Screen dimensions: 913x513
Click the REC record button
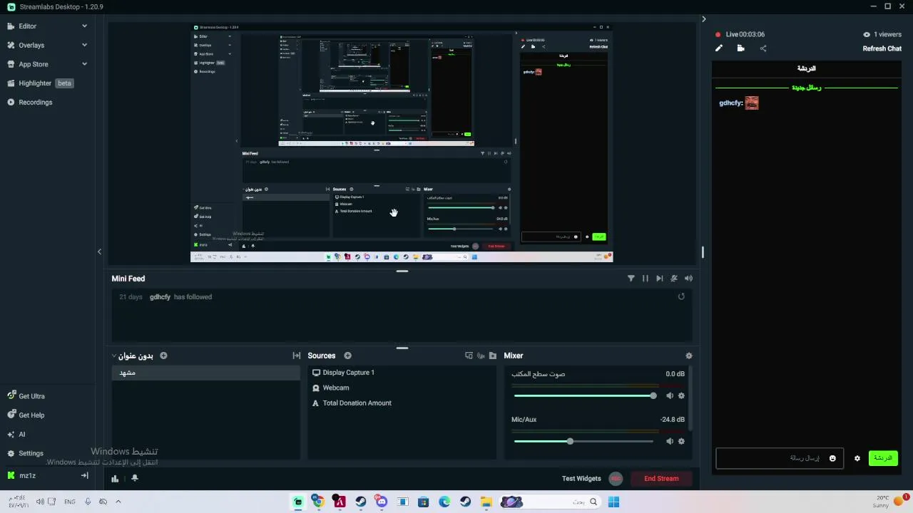click(616, 478)
